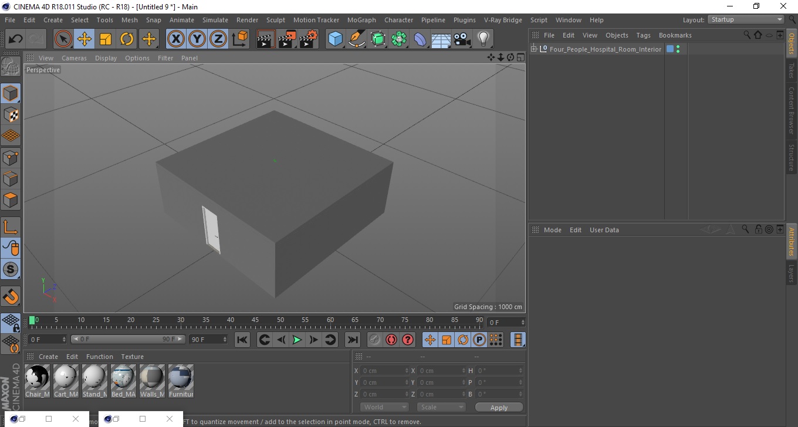Click Attribute Manager search icon
Image resolution: width=798 pixels, height=427 pixels.
745,229
